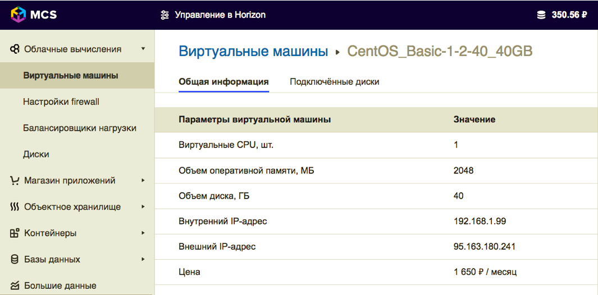Click the big data chart icon
598x295 pixels.
point(15,285)
